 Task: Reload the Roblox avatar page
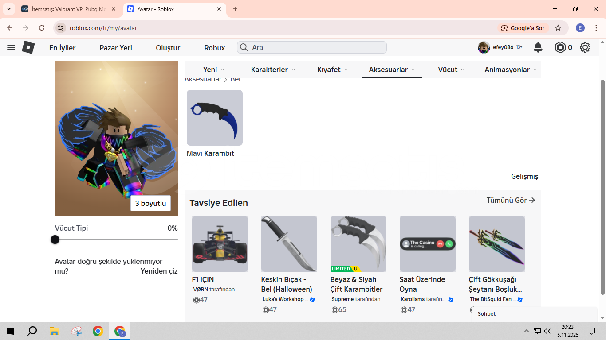[x=42, y=28]
